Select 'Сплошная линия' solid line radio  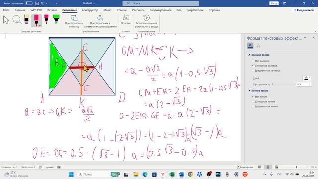(x=253, y=101)
